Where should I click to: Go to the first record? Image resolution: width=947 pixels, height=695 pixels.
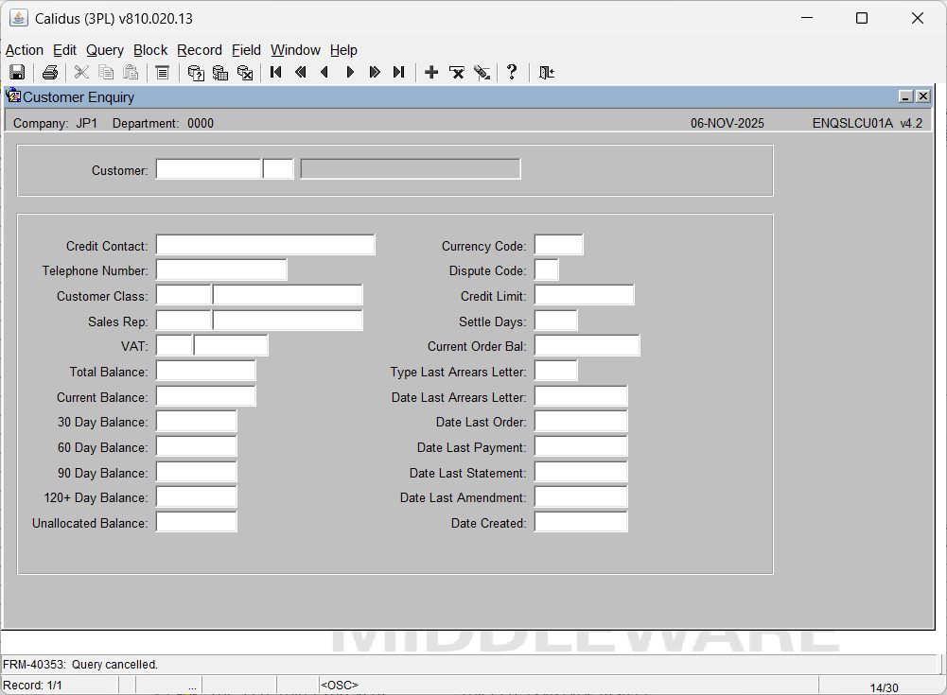tap(276, 73)
